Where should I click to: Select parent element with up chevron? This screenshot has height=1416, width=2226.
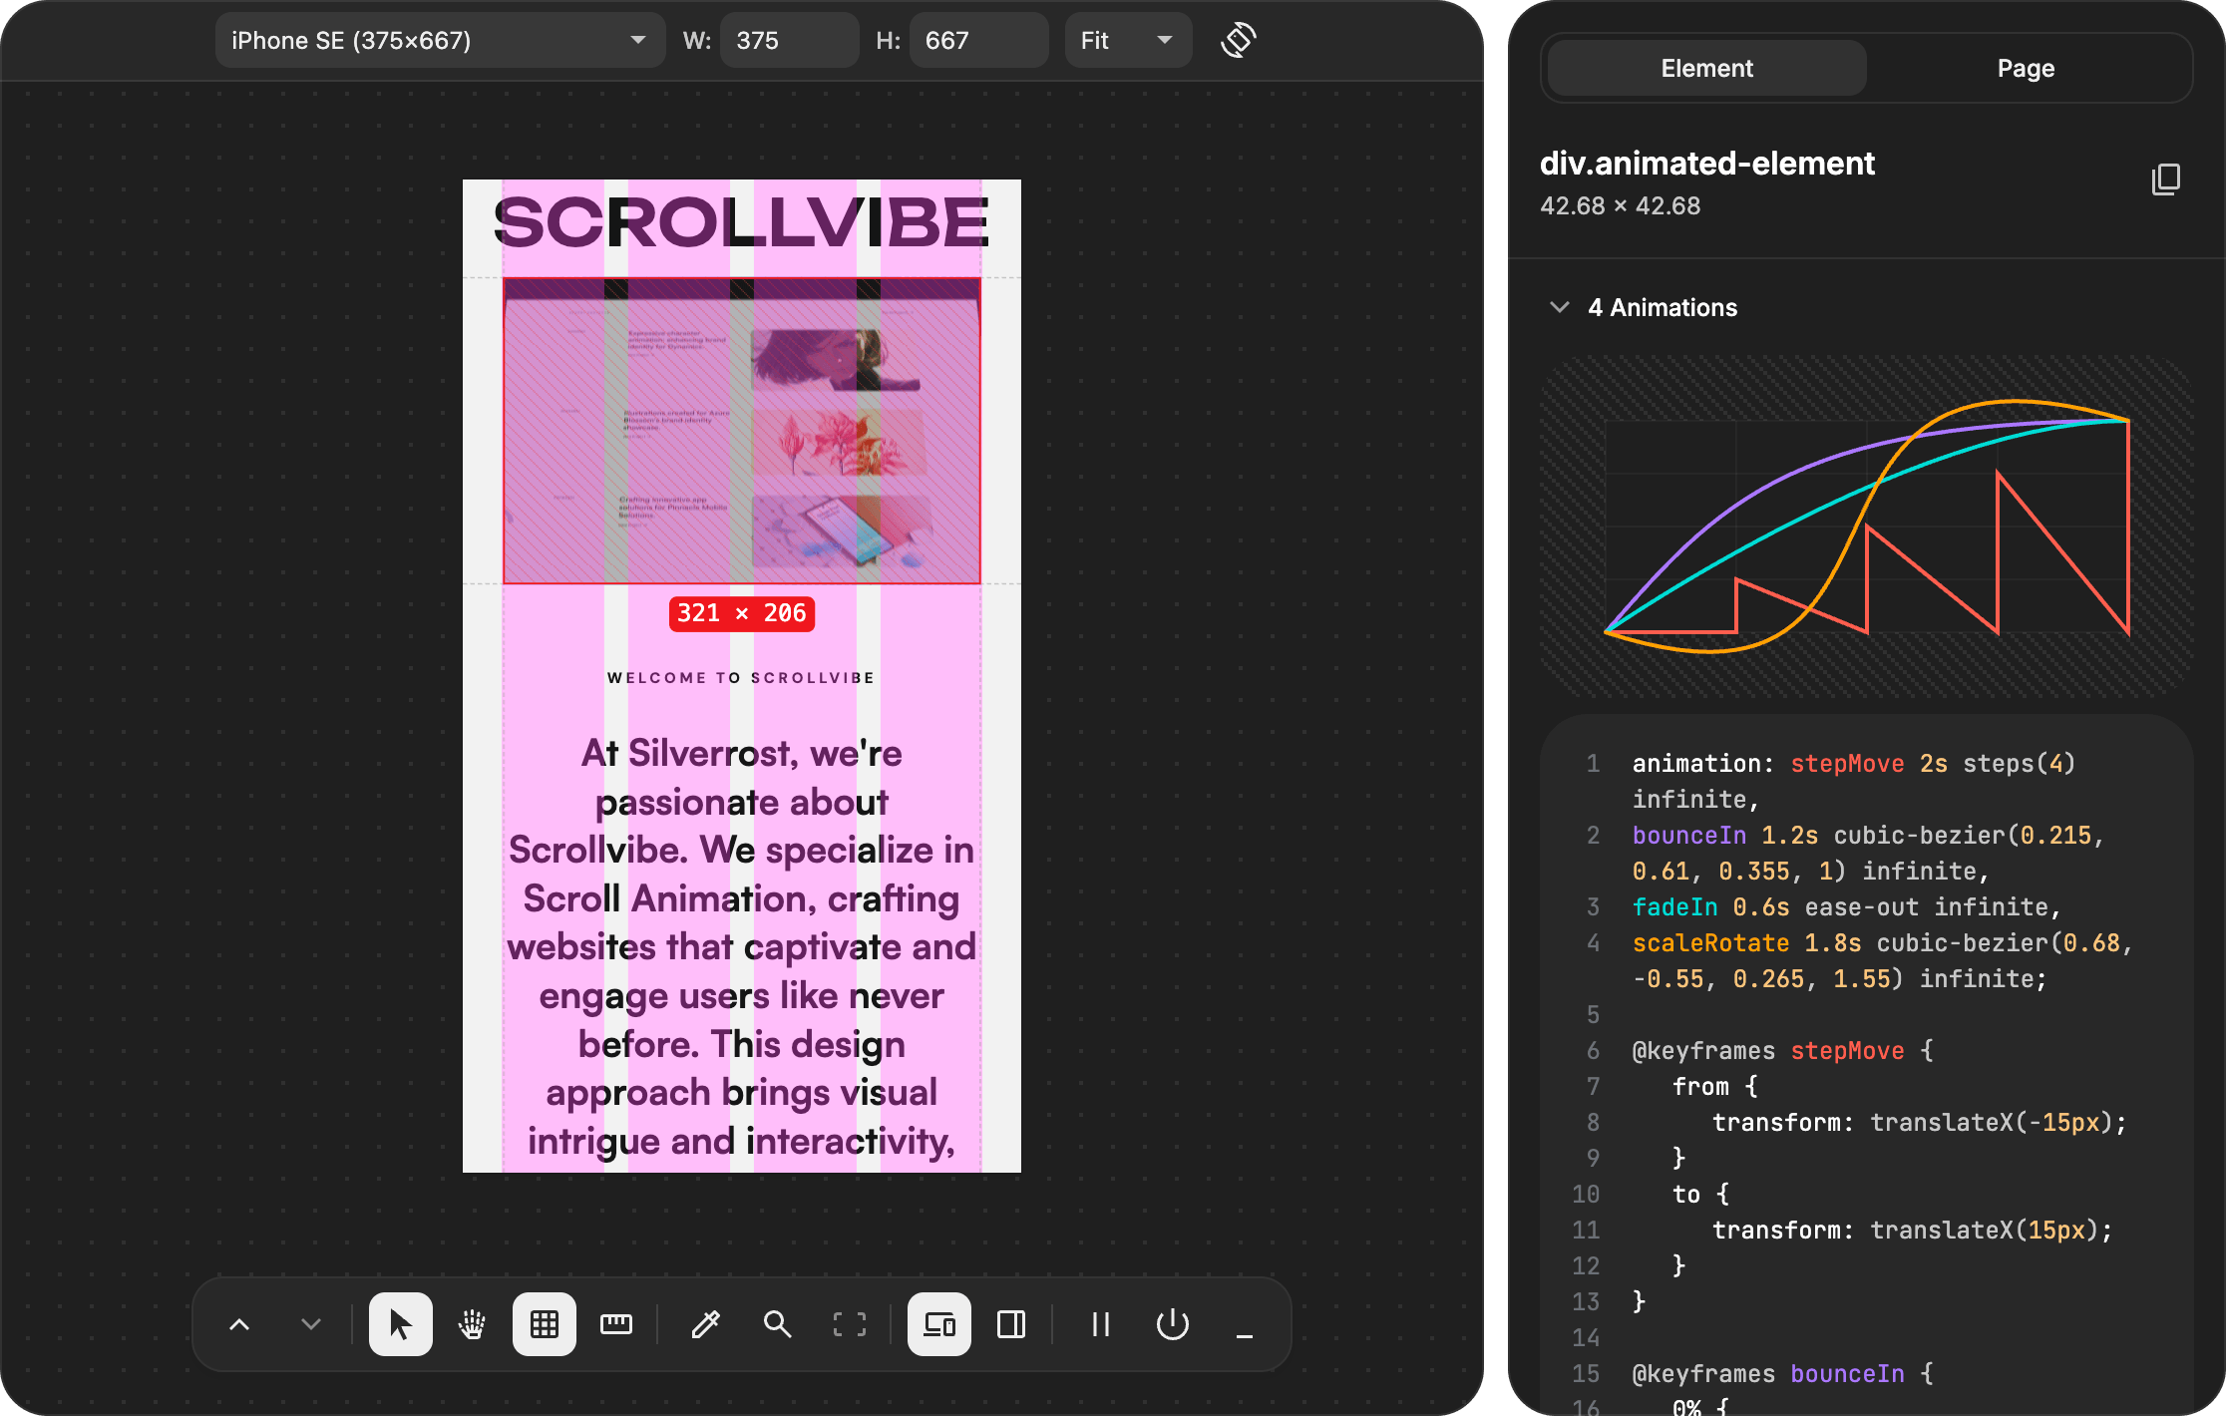pos(239,1324)
